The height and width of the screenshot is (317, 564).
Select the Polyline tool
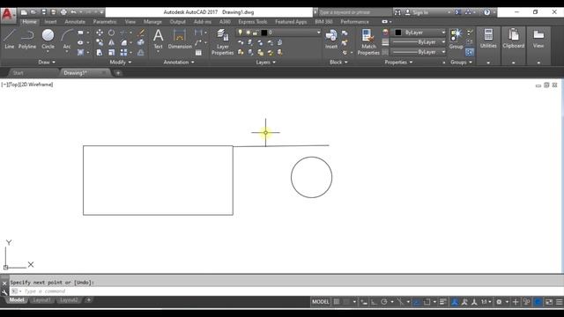(x=27, y=39)
